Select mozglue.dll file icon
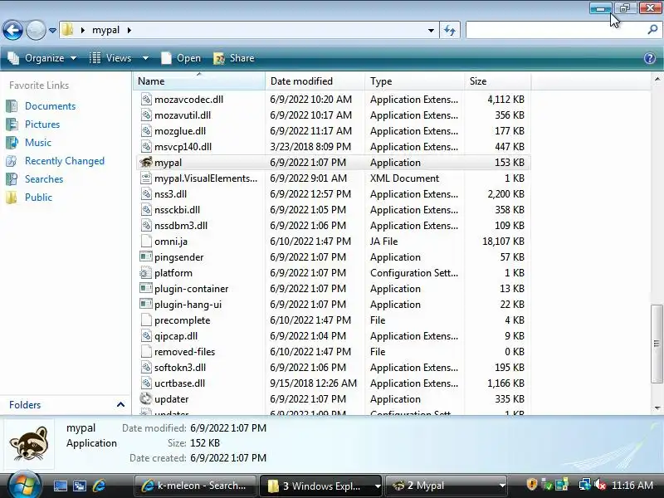 (x=146, y=131)
